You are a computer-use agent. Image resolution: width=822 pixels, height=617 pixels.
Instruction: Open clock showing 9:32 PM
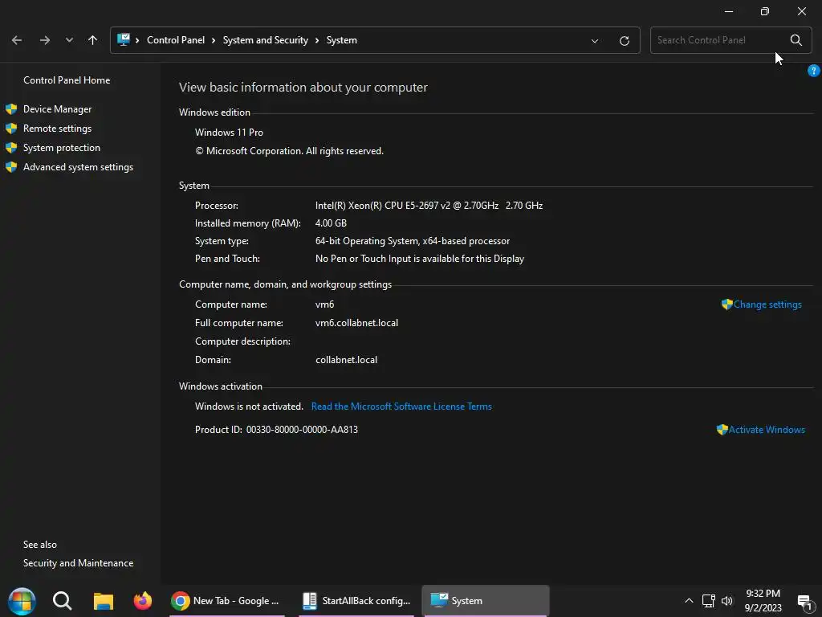tap(763, 601)
